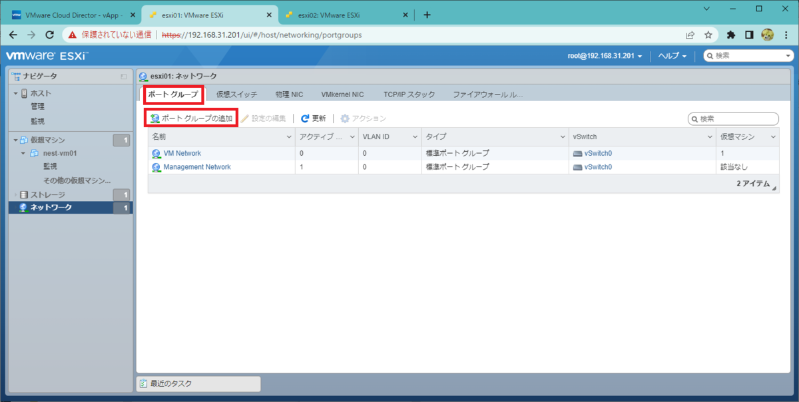Open the VLAN ID column dropdown arrow
Image resolution: width=799 pixels, height=402 pixels.
click(415, 136)
